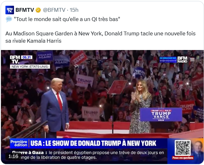204x165 pixels.
Task: Click the 06.31 clock badge
Action: [27, 57]
